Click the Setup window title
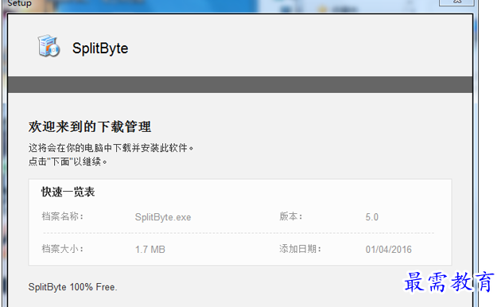This screenshot has height=307, width=501. pos(19,3)
